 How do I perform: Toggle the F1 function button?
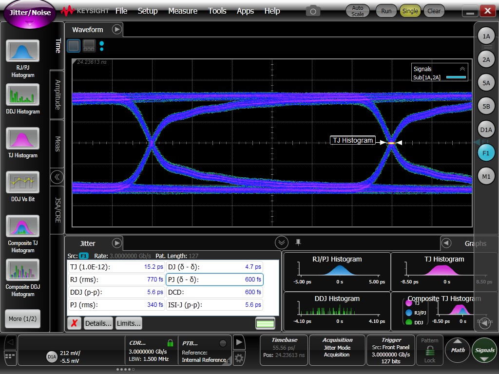[x=486, y=153]
